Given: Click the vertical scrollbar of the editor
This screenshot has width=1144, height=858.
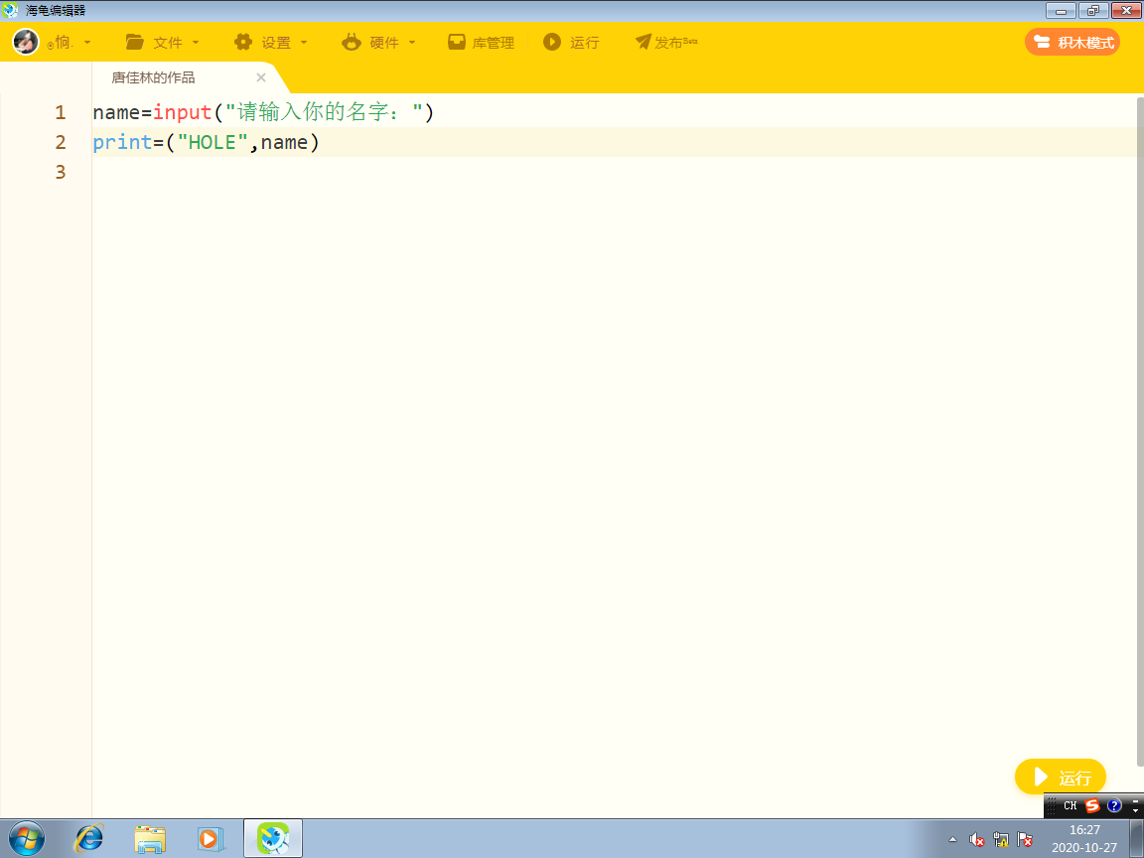Looking at the screenshot, I should 1140,430.
